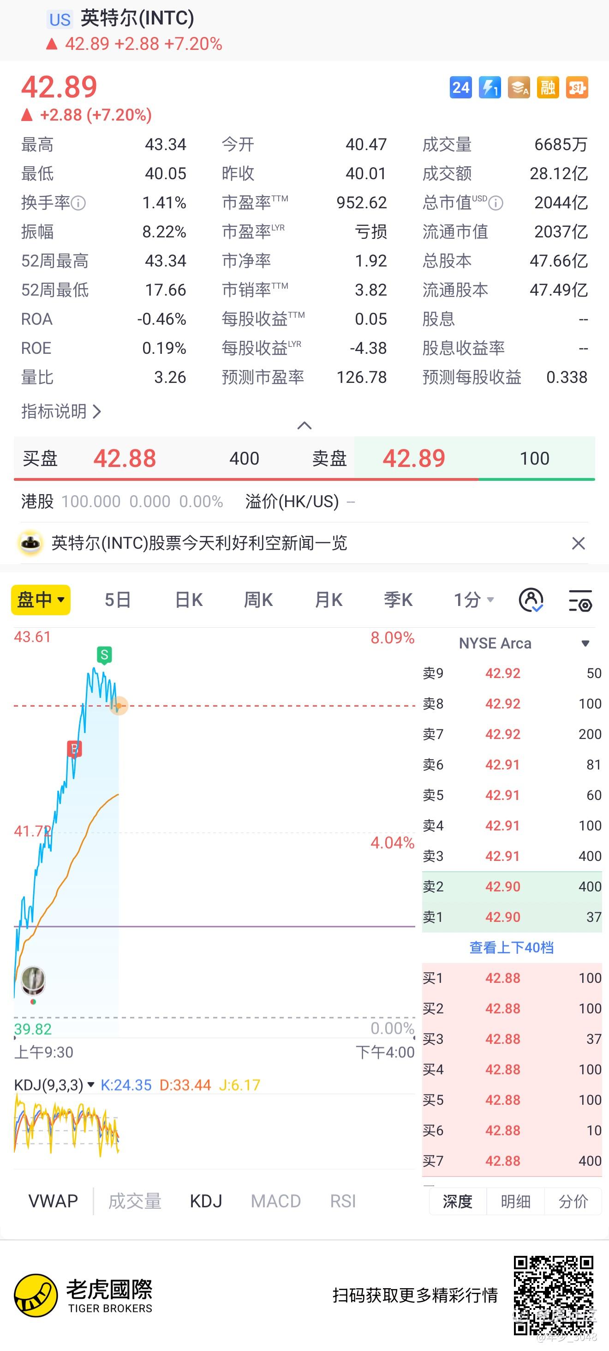Open the profile check icon above chart
609x1351 pixels.
pyautogui.click(x=531, y=600)
